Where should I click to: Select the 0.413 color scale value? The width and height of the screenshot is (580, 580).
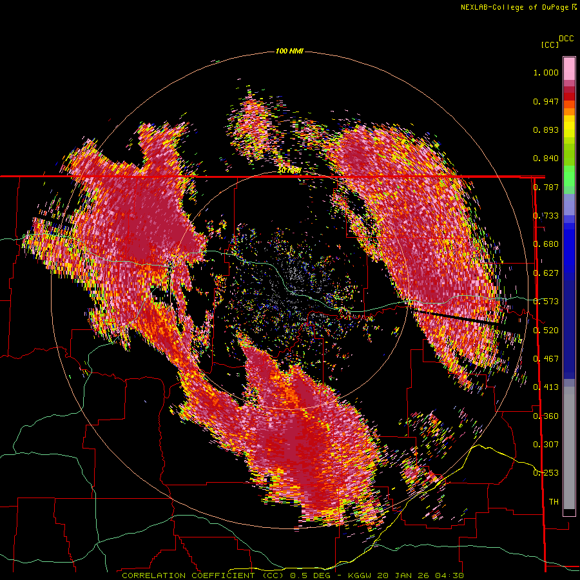(546, 387)
